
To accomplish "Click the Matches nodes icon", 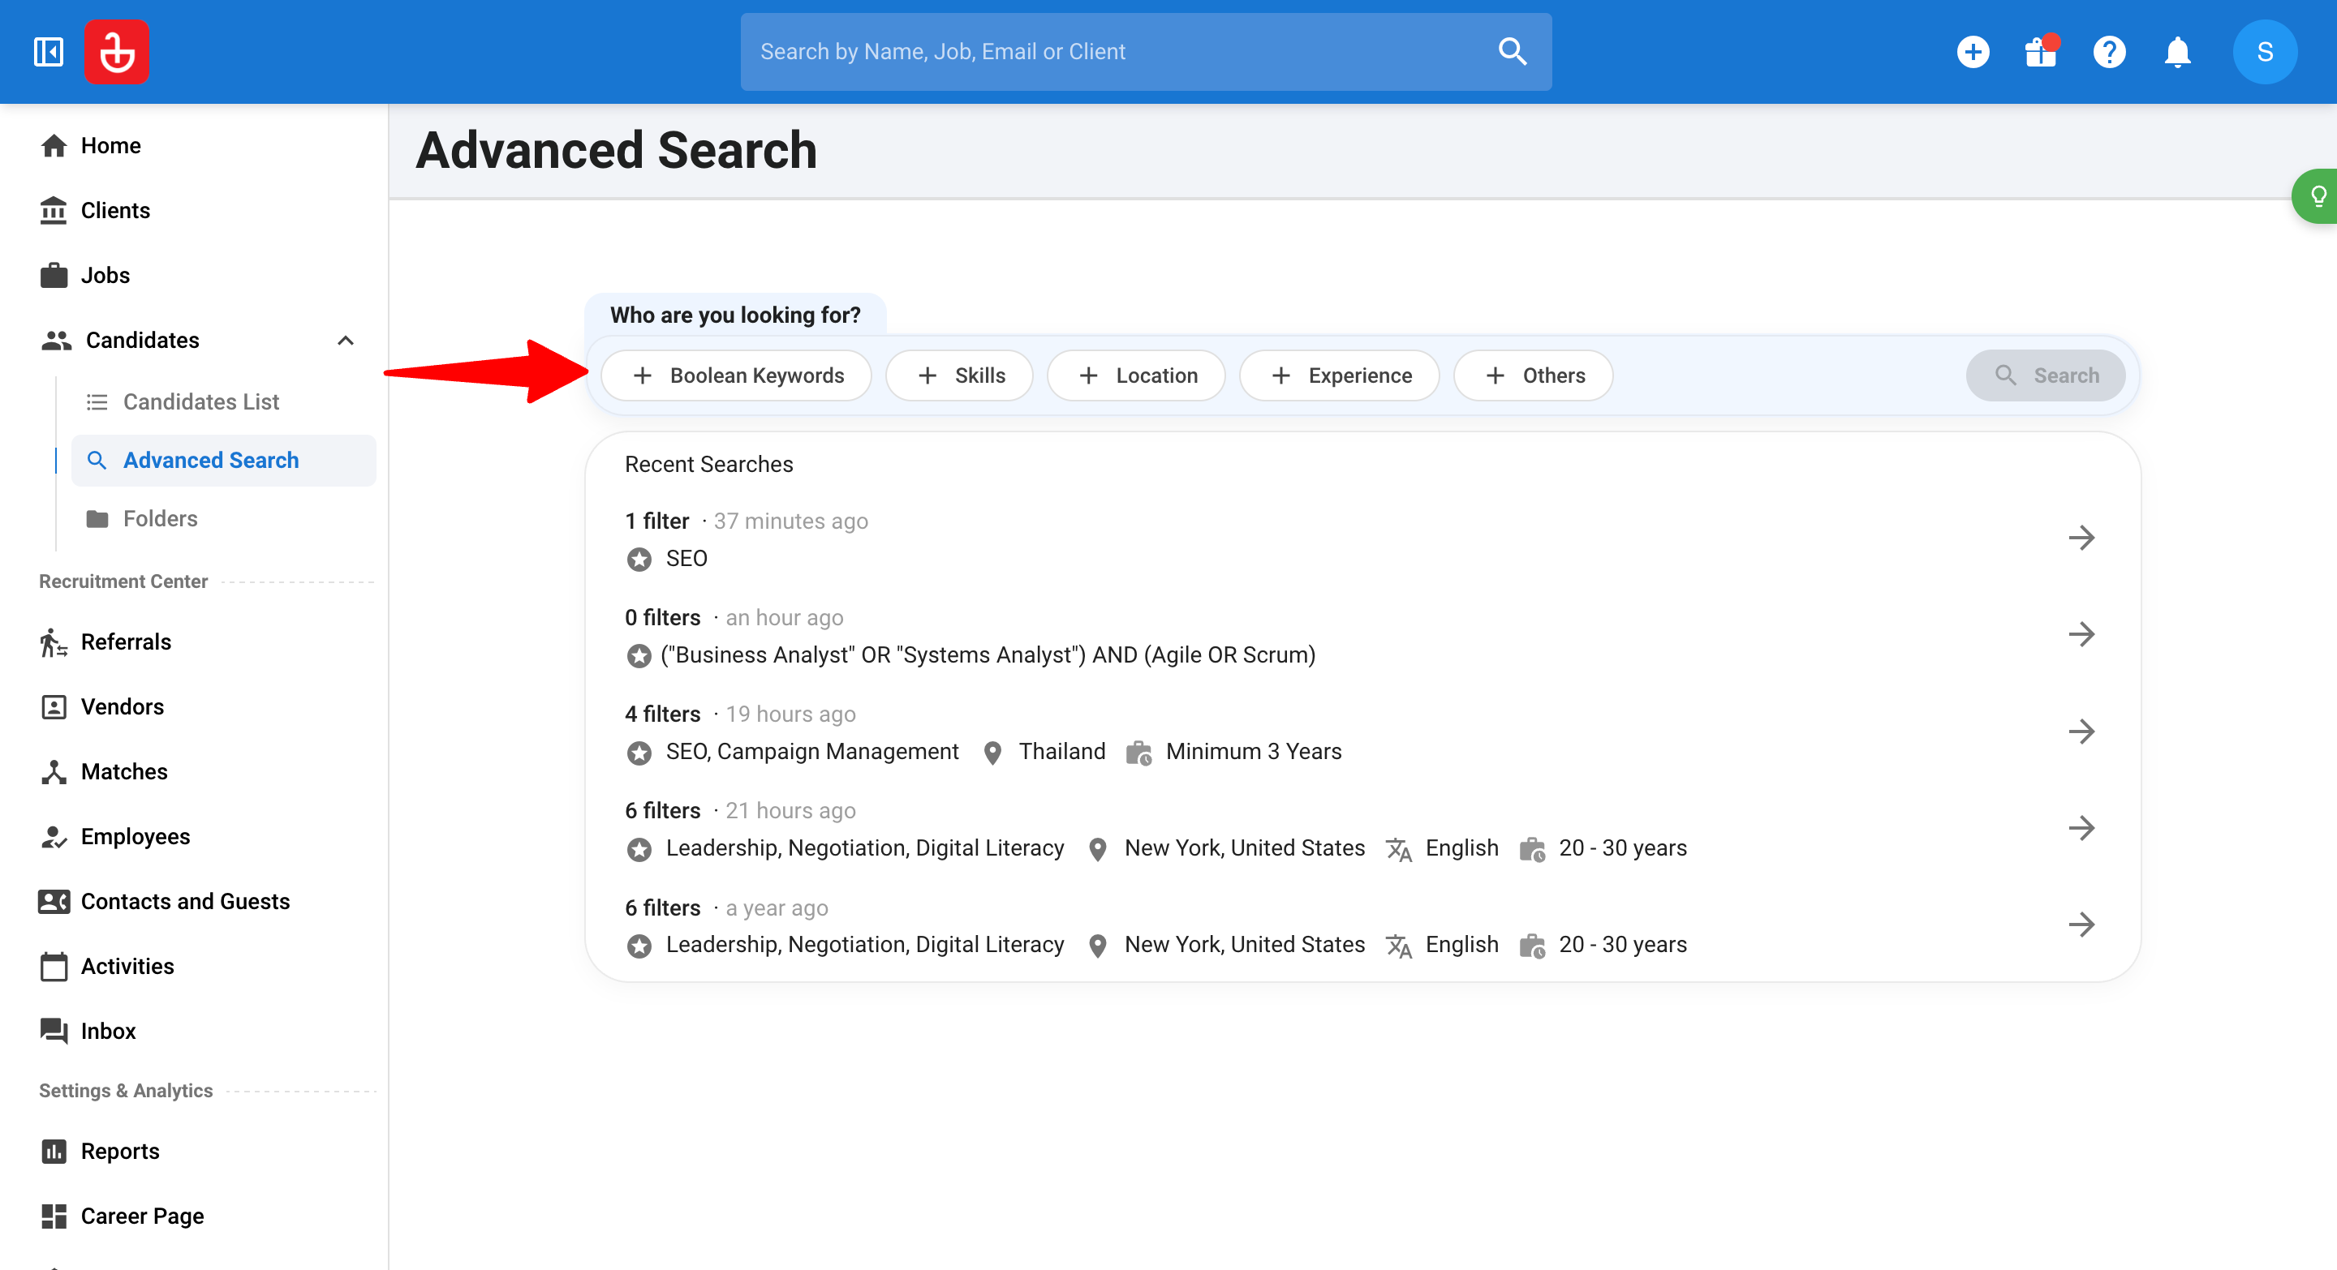I will [x=54, y=771].
